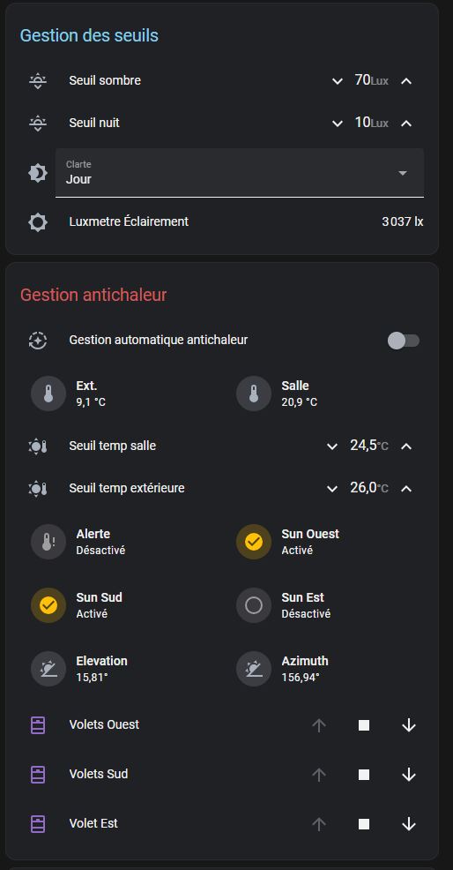Click the Ext. thermometer icon

pos(48,394)
